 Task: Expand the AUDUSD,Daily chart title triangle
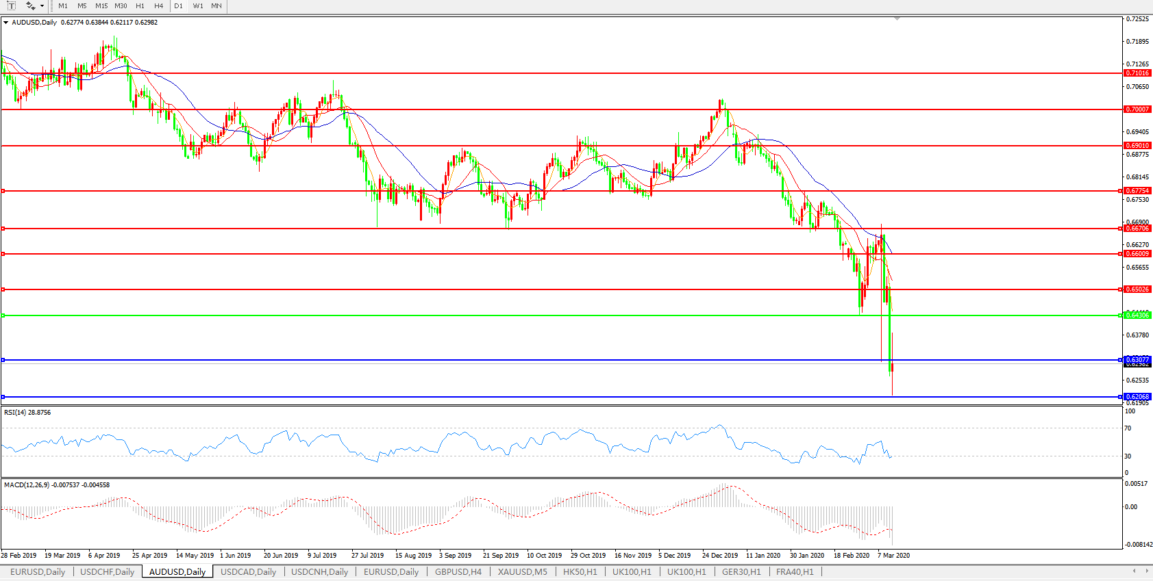[5, 23]
